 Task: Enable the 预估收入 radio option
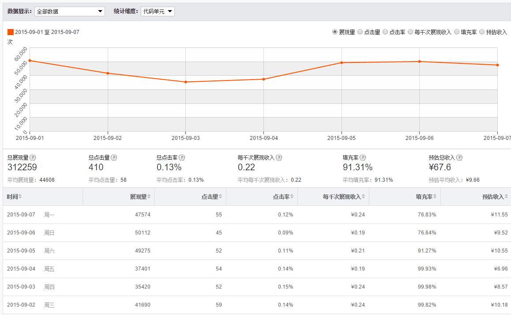pyautogui.click(x=482, y=32)
